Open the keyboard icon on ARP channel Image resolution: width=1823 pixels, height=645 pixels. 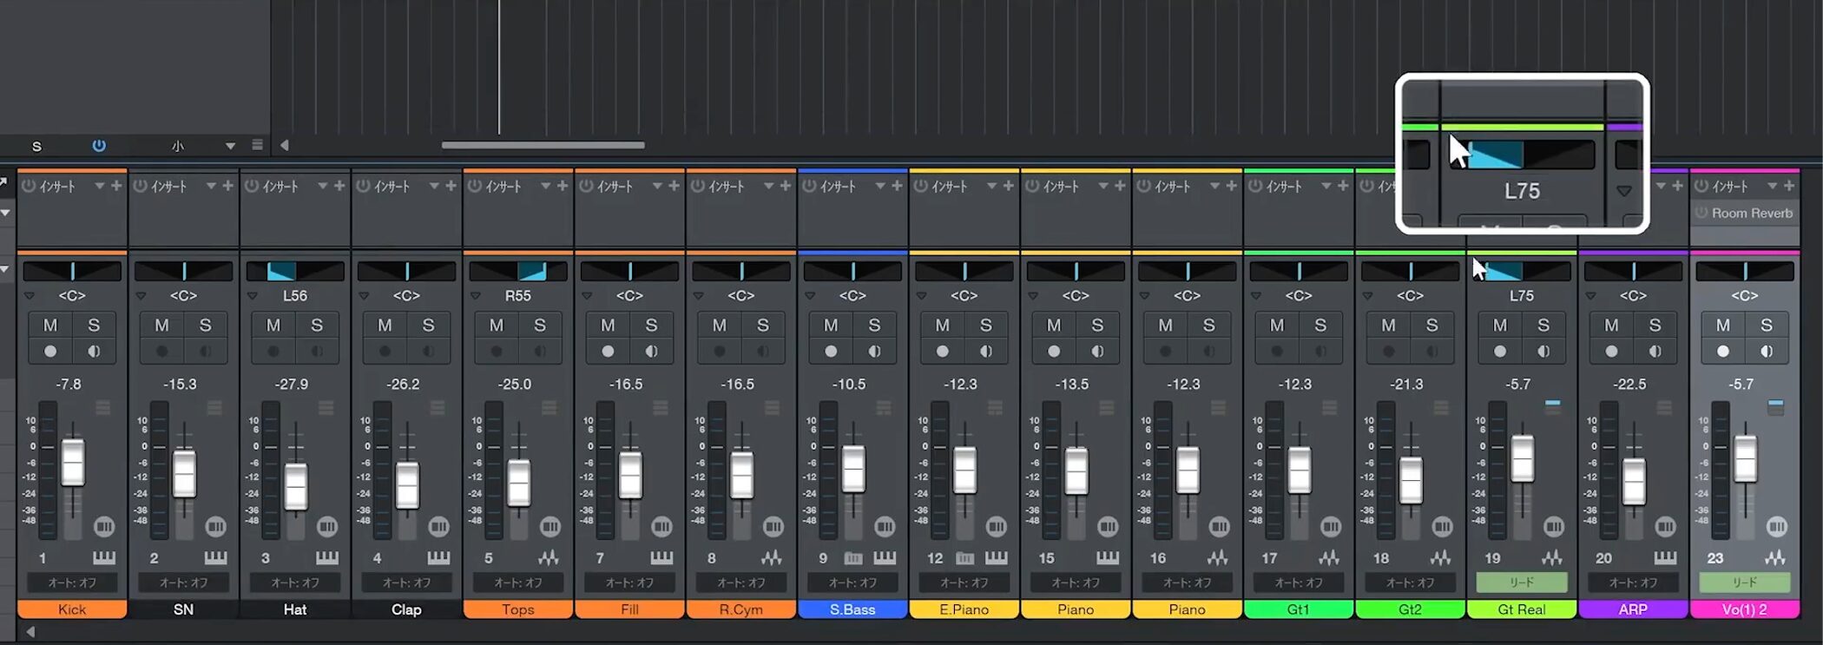pos(1664,557)
